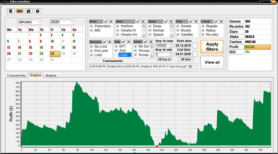Viewport: 278px width, 154px height.
Task: Clear the Tournaments list with X icon
Action: (190, 66)
